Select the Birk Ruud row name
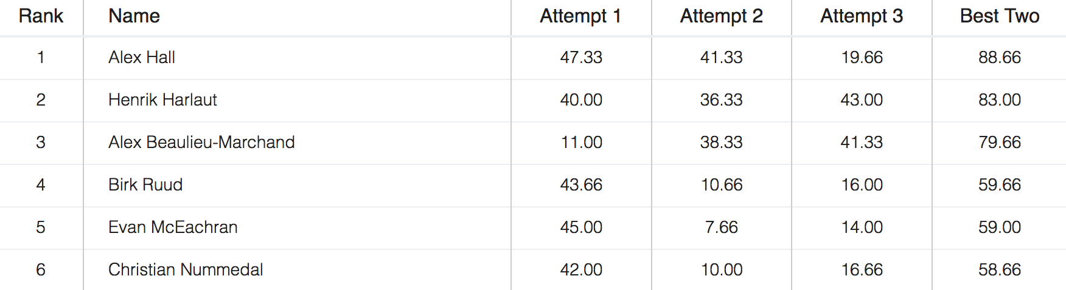Screen dimensions: 1066x290 [145, 185]
